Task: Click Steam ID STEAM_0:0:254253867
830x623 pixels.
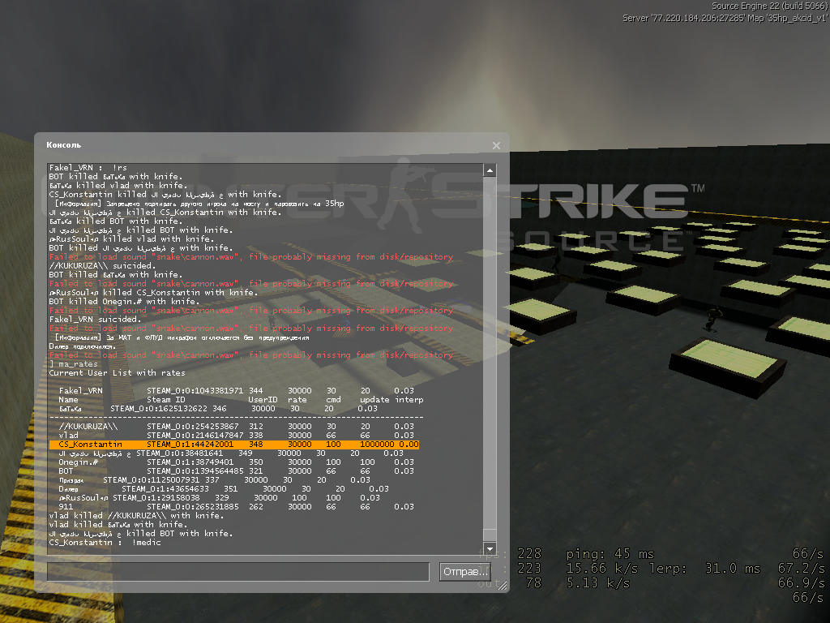Action: pos(193,427)
